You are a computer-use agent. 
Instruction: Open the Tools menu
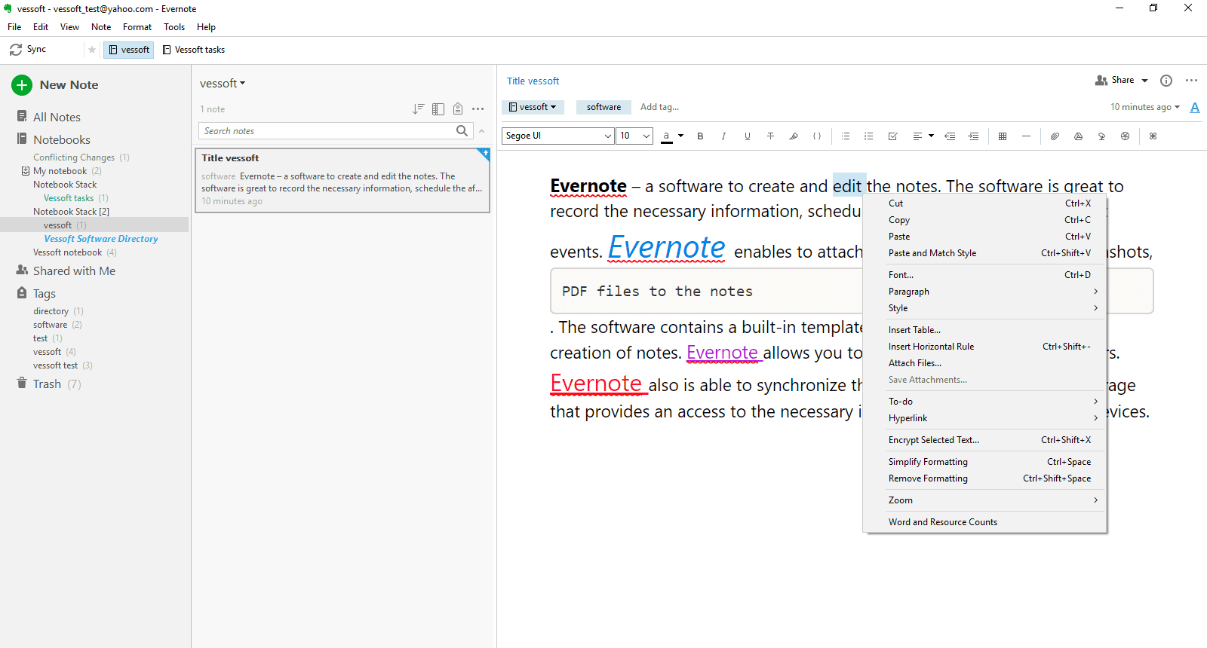(x=174, y=27)
